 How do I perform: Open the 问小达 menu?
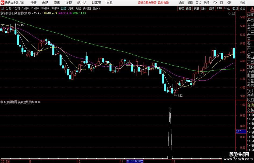(82, 3)
